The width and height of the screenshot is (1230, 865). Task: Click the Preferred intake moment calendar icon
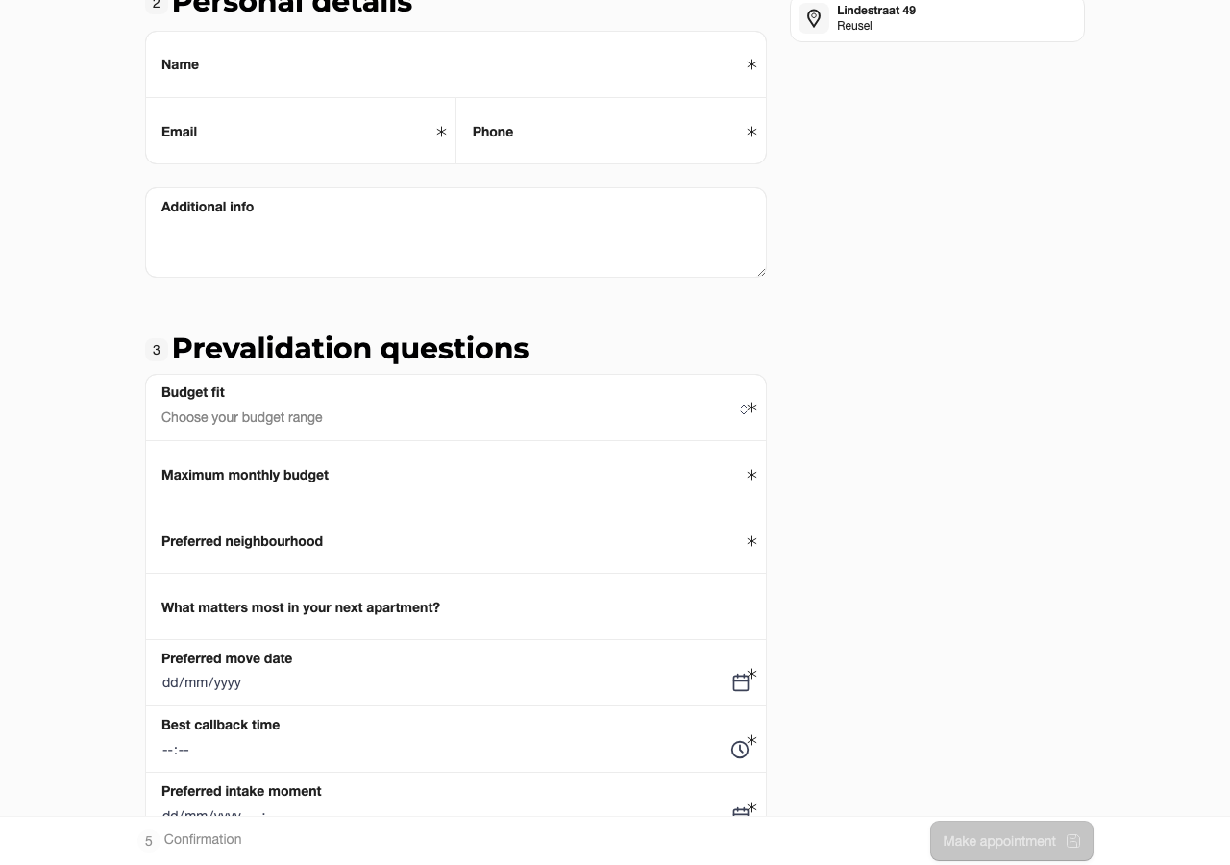(x=741, y=812)
